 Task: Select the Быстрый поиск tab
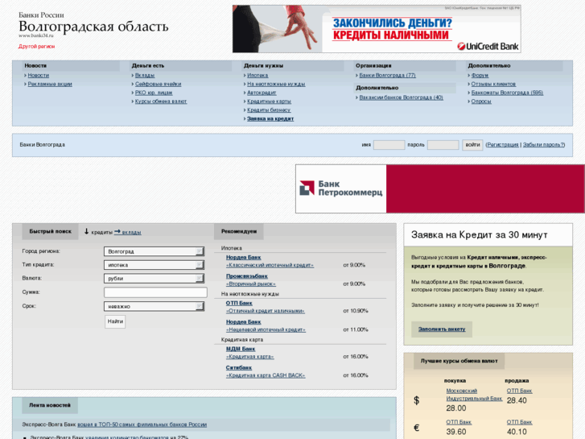pyautogui.click(x=51, y=232)
